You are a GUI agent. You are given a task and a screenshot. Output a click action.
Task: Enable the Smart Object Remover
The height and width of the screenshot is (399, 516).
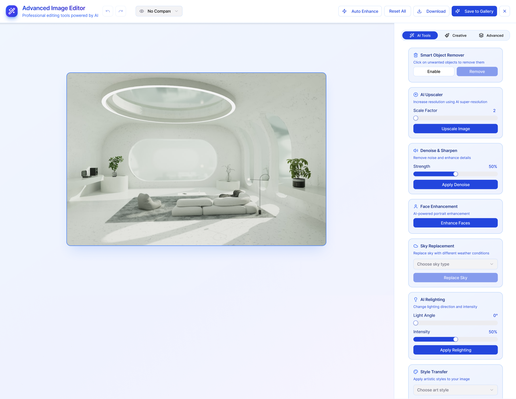coord(434,71)
